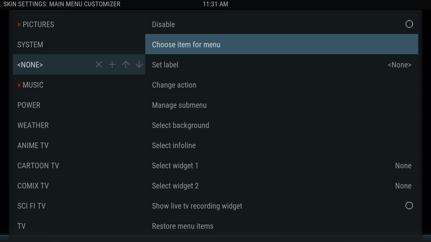Move the <NONE> item down with the arrow icon
The image size is (431, 242).
pos(139,64)
